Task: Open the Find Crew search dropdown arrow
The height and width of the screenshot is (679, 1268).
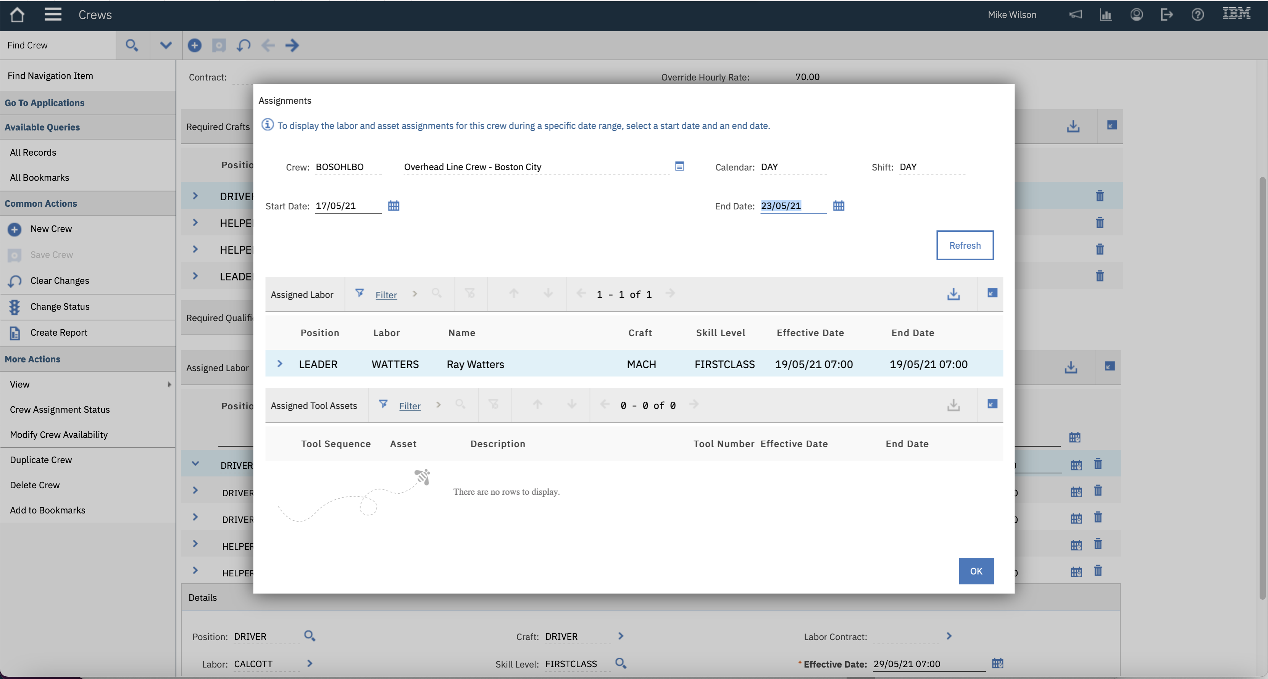Action: (x=166, y=45)
